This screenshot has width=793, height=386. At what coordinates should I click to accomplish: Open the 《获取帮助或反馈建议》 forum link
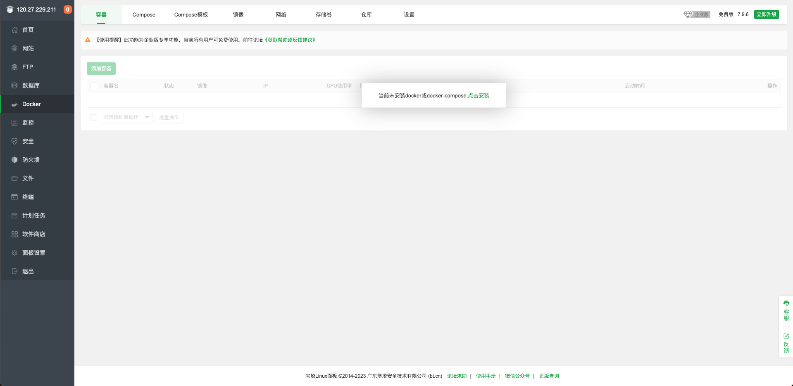pos(289,40)
